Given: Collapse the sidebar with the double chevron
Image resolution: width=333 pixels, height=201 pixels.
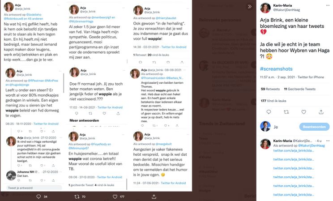Looking at the screenshot, I should (250, 6).
